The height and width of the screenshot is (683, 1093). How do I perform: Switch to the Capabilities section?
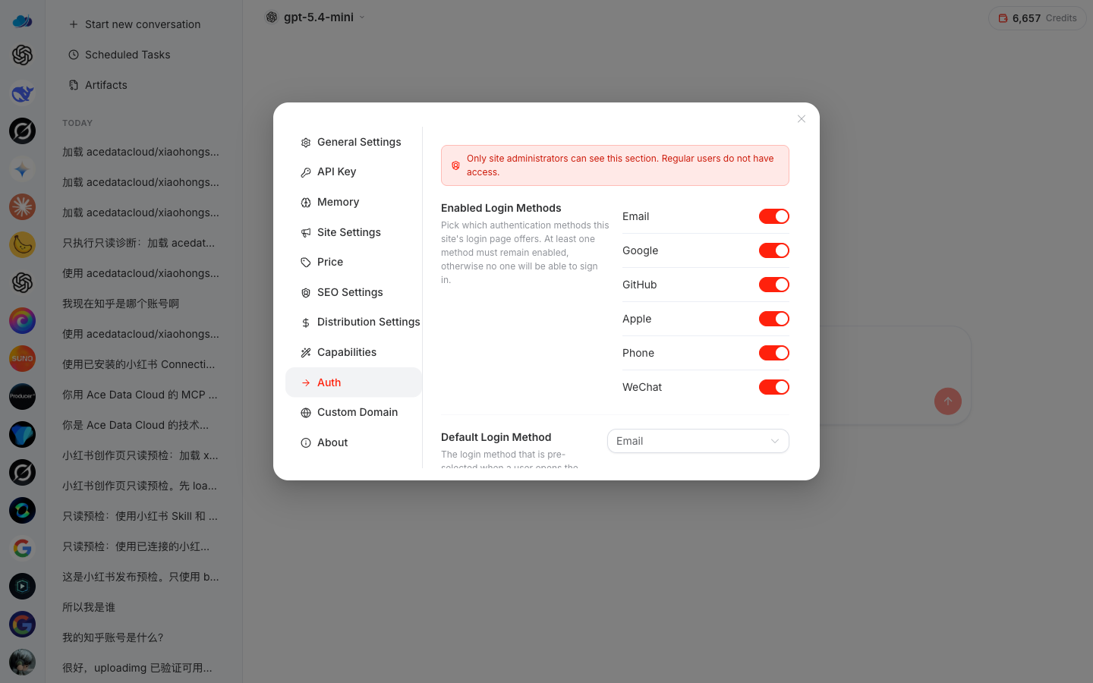[354, 352]
